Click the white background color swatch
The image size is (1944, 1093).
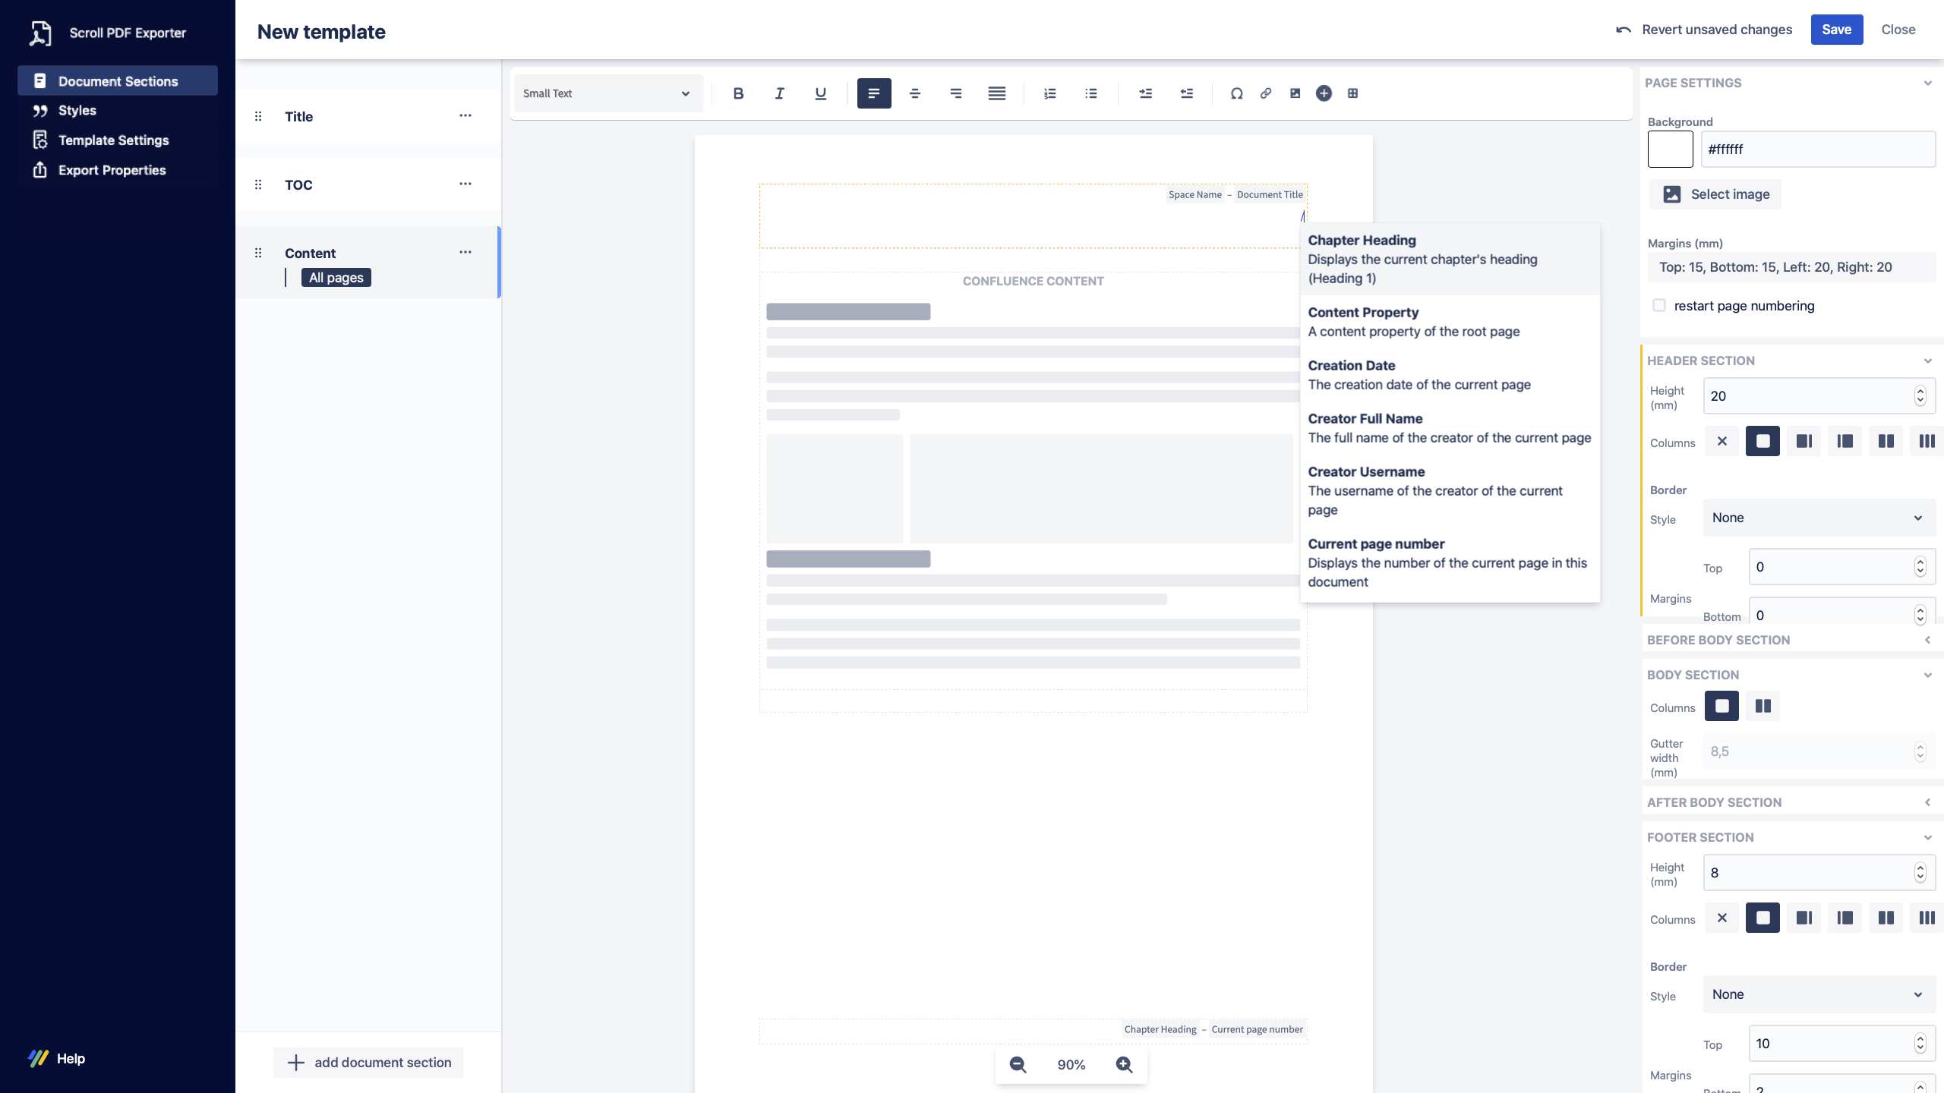click(x=1670, y=149)
